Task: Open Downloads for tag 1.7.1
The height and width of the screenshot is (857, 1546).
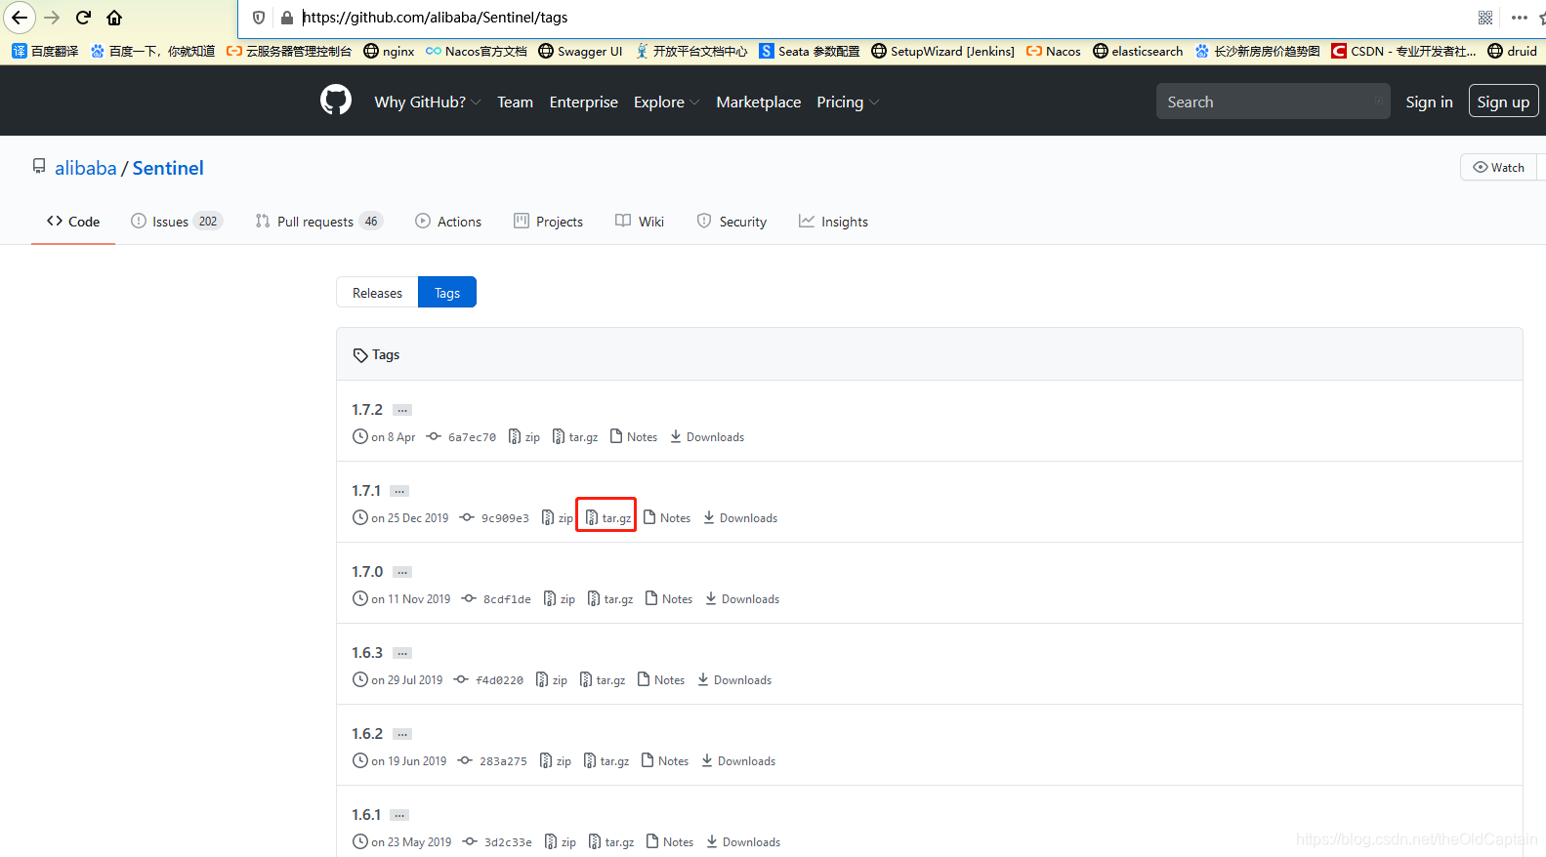Action: click(740, 518)
